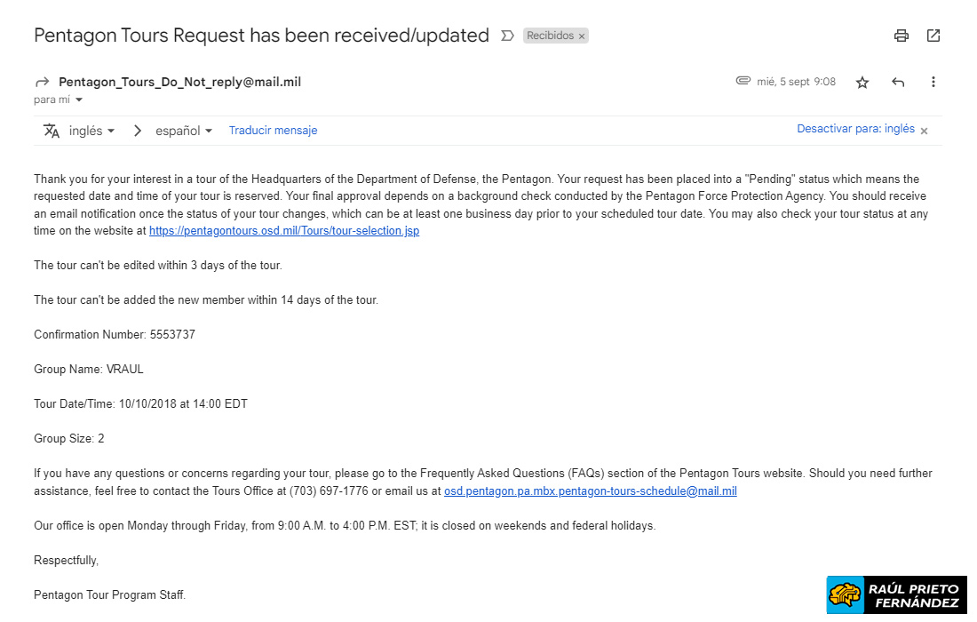Print this email with the printer icon

pyautogui.click(x=902, y=36)
